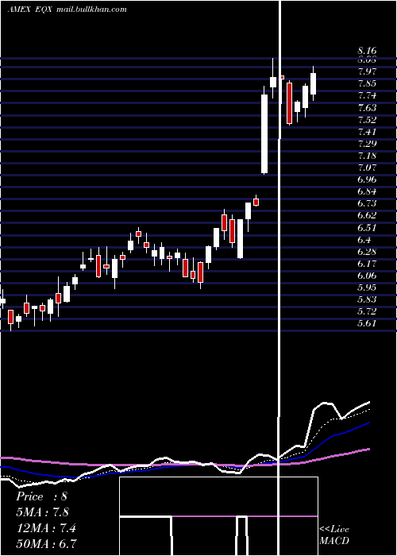The width and height of the screenshot is (397, 556).
Task: Click the 6.28 price axis label
Action: coord(367,252)
